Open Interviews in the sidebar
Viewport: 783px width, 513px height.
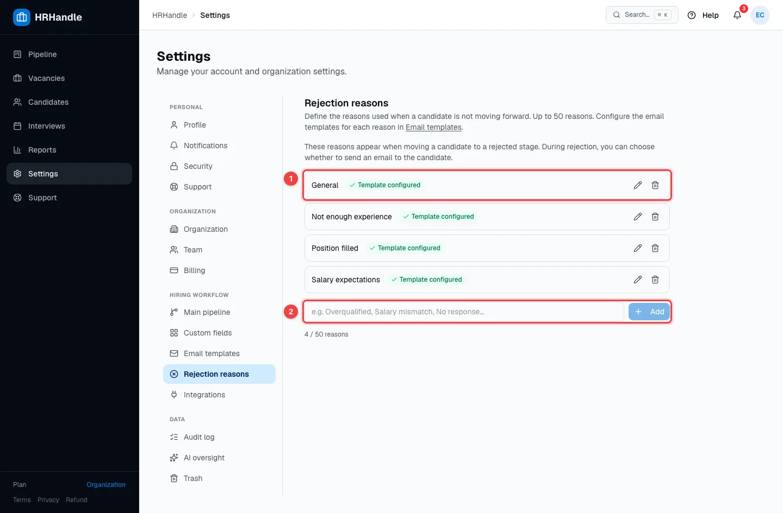coord(69,126)
